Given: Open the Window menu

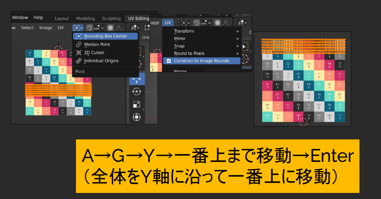Looking at the screenshot, I should [x=20, y=17].
